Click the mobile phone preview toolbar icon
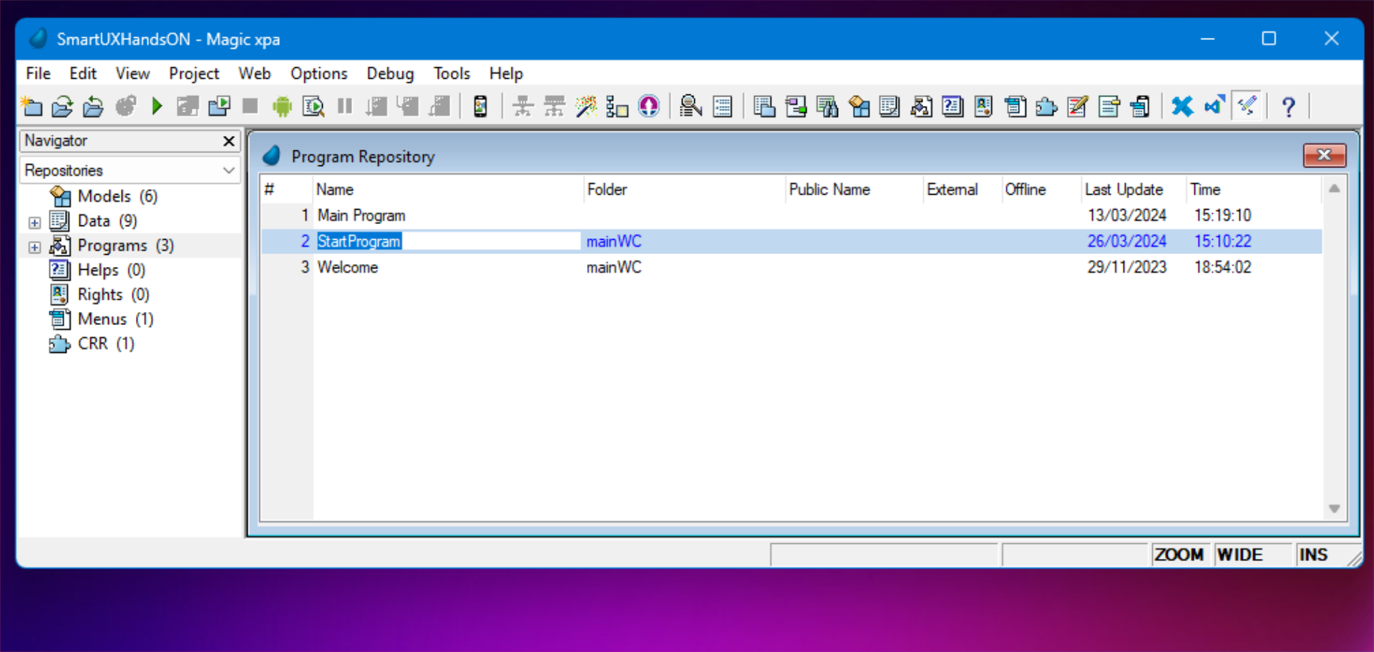This screenshot has height=652, width=1374. 480,107
